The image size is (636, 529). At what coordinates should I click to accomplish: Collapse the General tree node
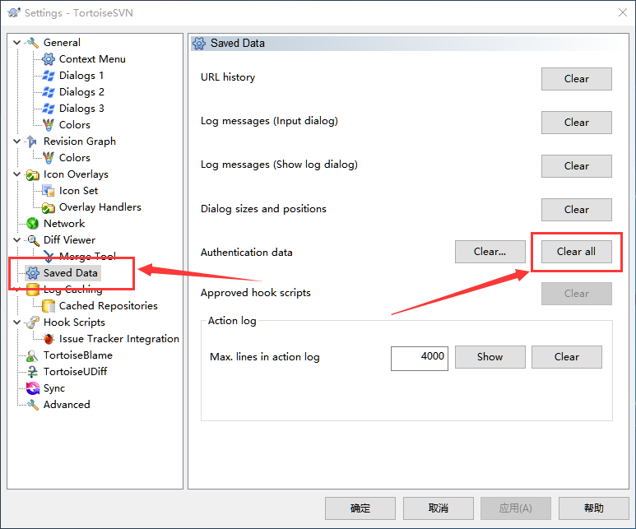(16, 42)
